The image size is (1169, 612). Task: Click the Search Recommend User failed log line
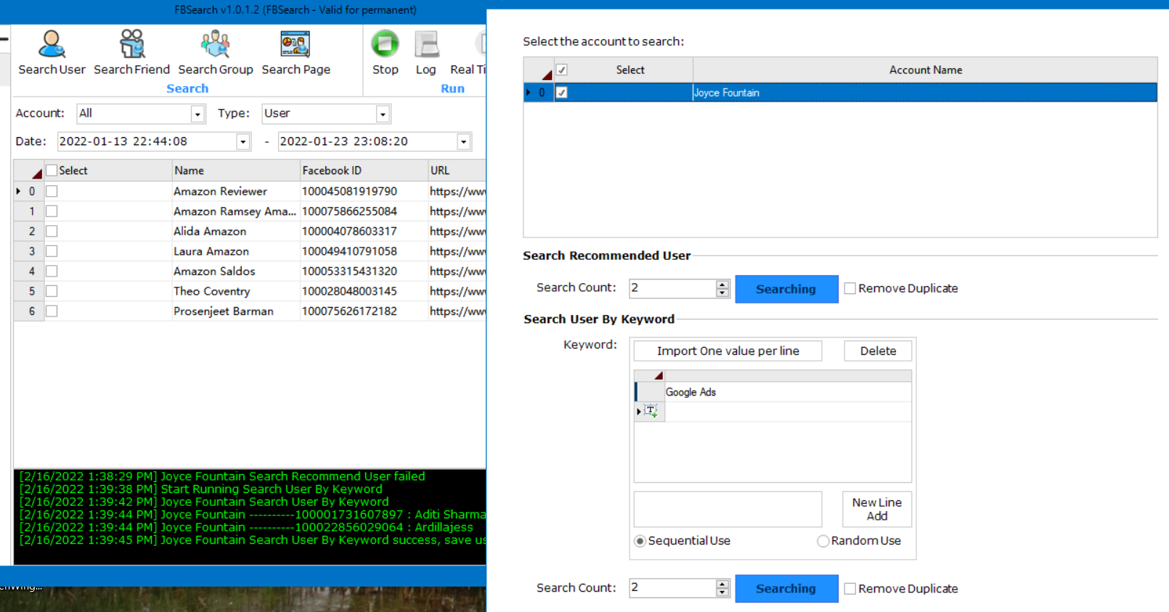click(x=222, y=477)
